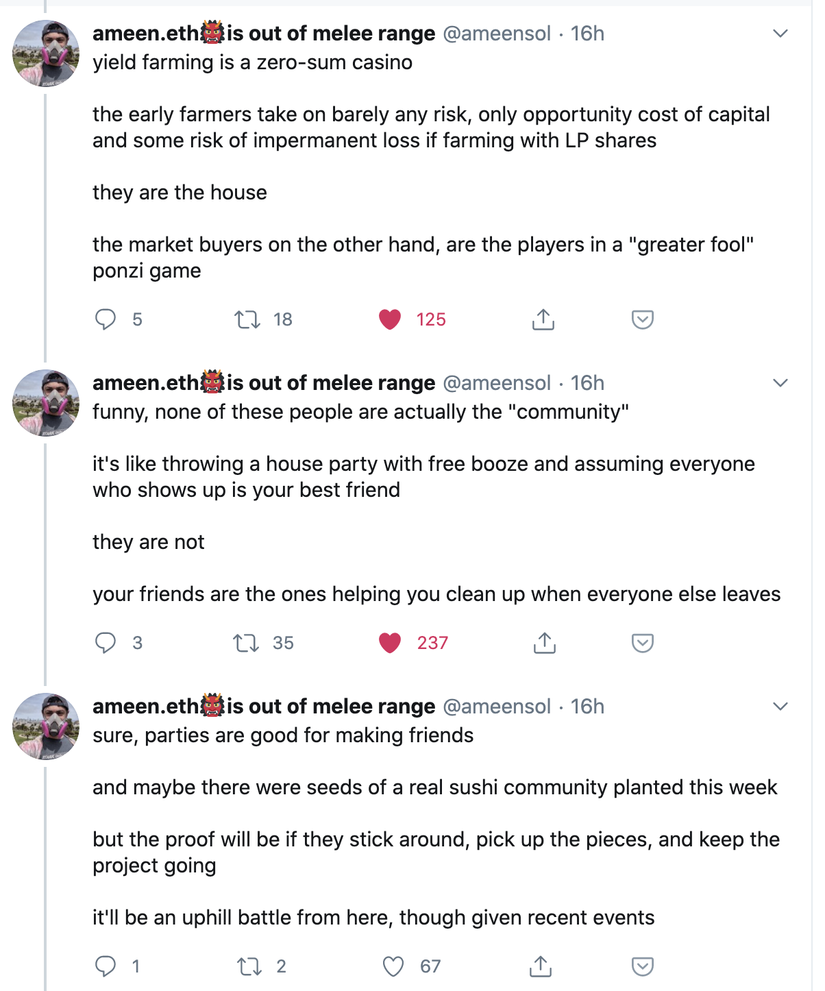
Task: Like the sushi community tweet
Action: 393,966
